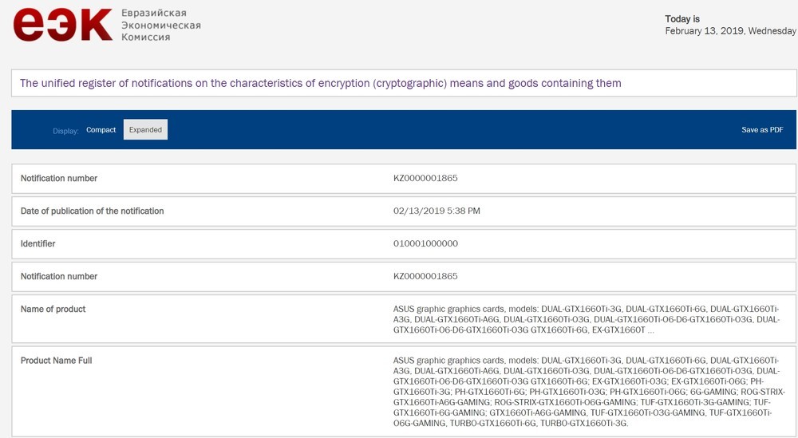The width and height of the screenshot is (798, 438).
Task: Click the red ЕЭК logo
Action: 63,24
